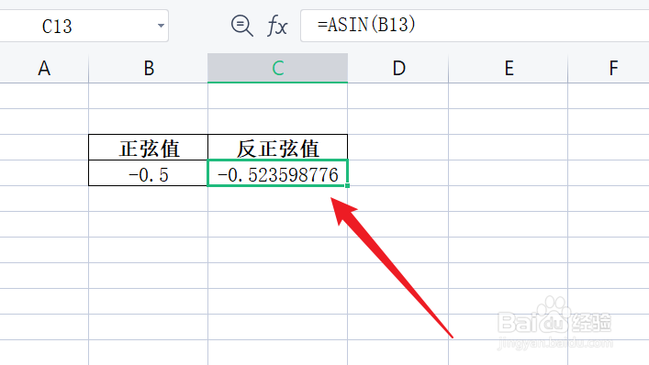The width and height of the screenshot is (649, 365).
Task: Click the zoom magnifier icon beside fx
Action: 241,26
